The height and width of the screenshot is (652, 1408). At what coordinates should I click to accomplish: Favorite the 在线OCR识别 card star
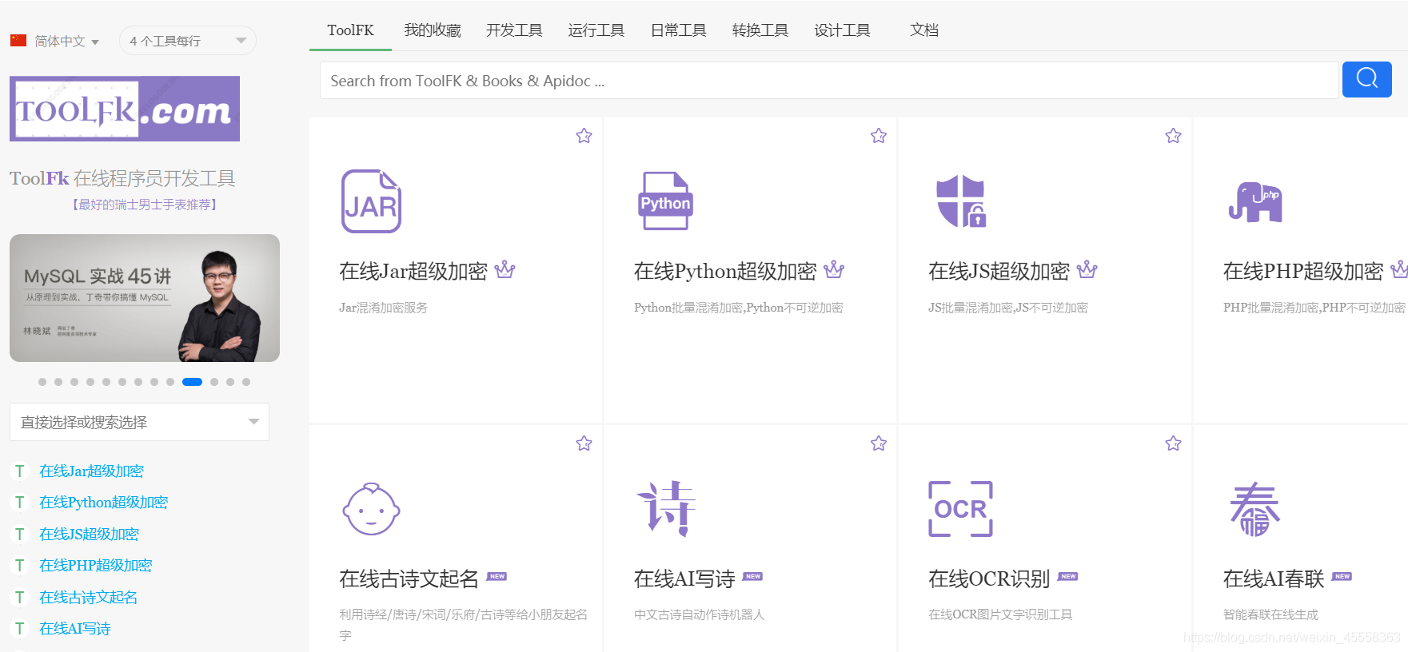tap(1173, 443)
